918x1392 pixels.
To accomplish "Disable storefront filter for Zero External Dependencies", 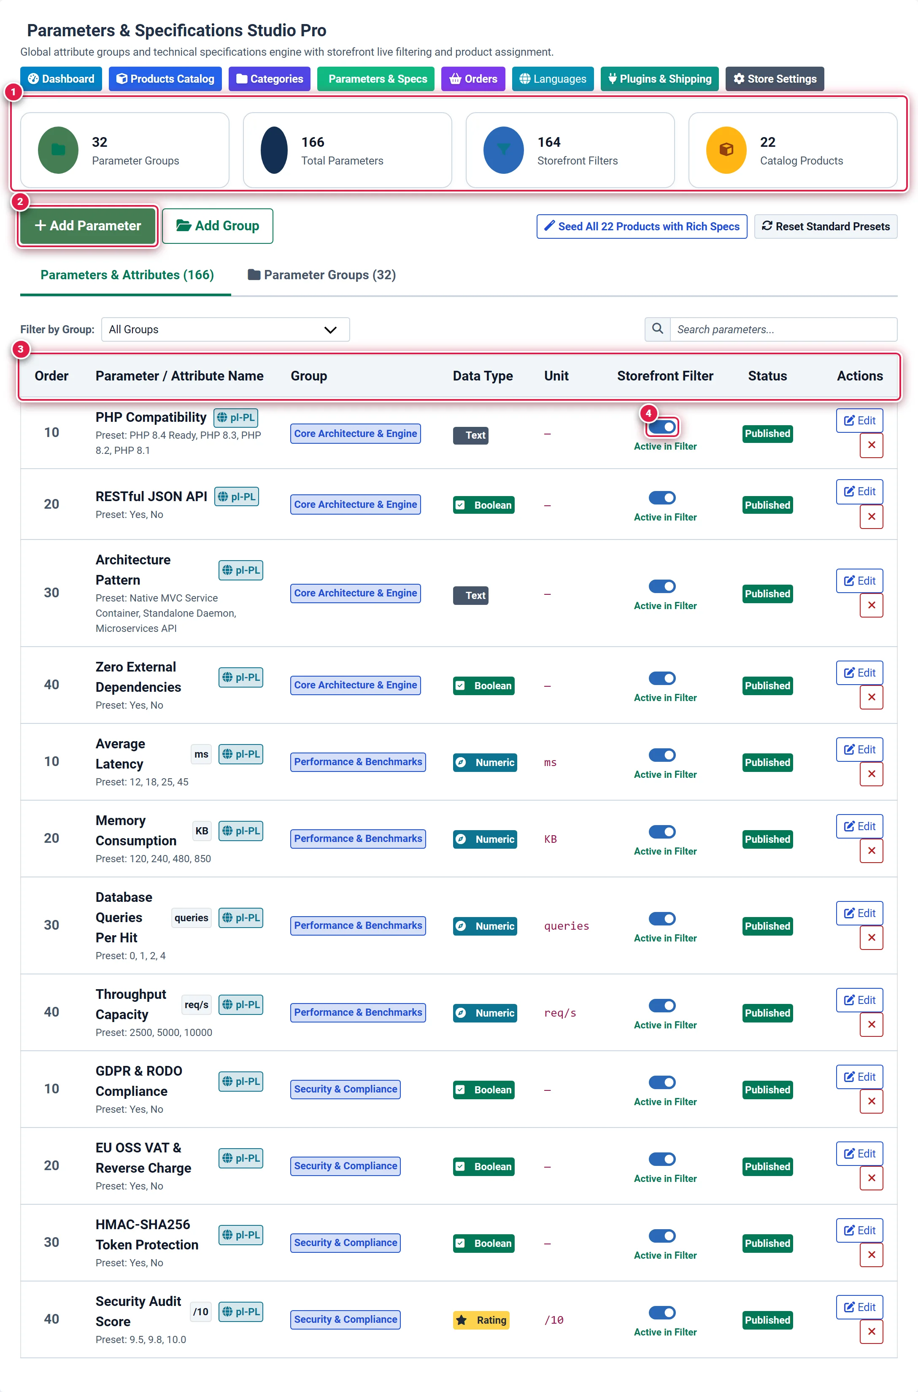I will pyautogui.click(x=662, y=678).
